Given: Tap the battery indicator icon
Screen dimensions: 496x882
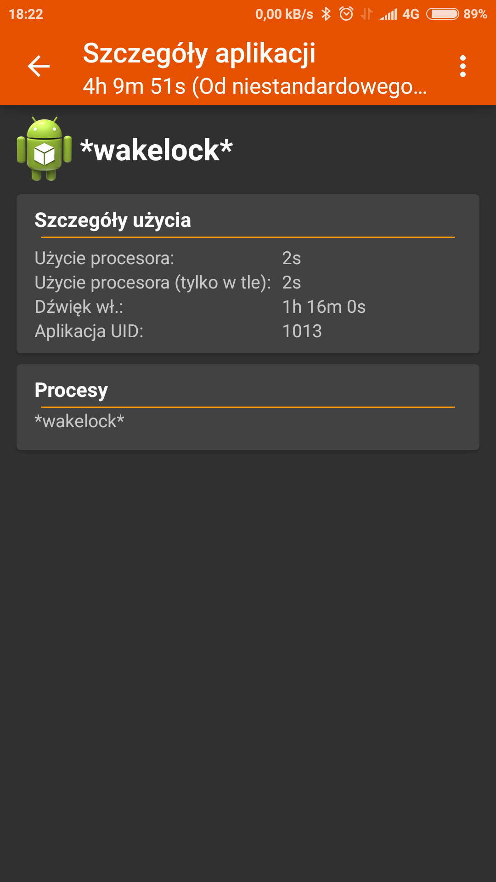Looking at the screenshot, I should click(x=442, y=14).
